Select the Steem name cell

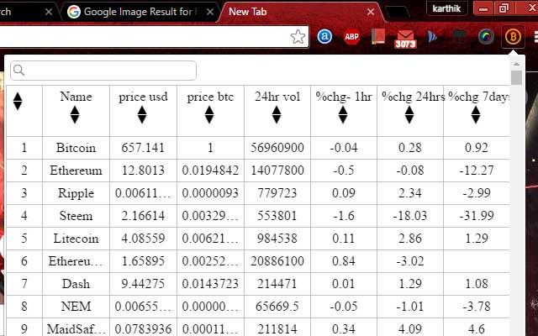tap(76, 216)
